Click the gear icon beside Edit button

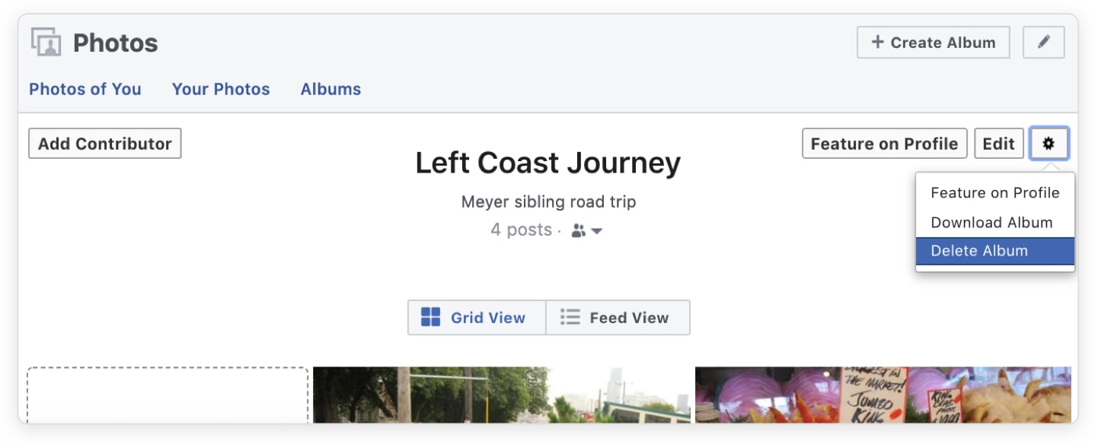[1049, 143]
